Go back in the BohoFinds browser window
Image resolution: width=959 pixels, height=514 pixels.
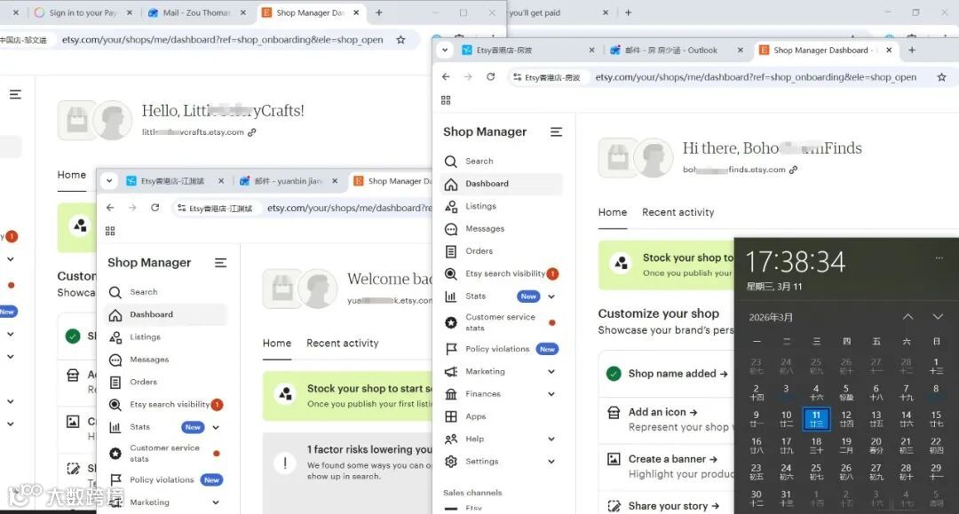446,77
